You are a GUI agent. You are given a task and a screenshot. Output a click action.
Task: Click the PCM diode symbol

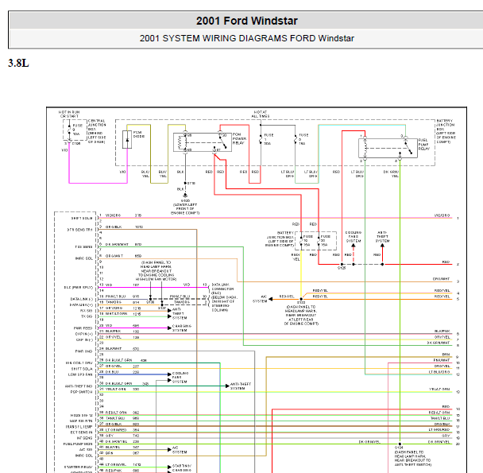click(127, 140)
